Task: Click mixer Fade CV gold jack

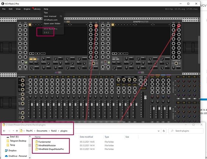Action: point(118,80)
